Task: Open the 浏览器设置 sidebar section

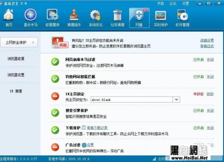Action: (x=16, y=75)
